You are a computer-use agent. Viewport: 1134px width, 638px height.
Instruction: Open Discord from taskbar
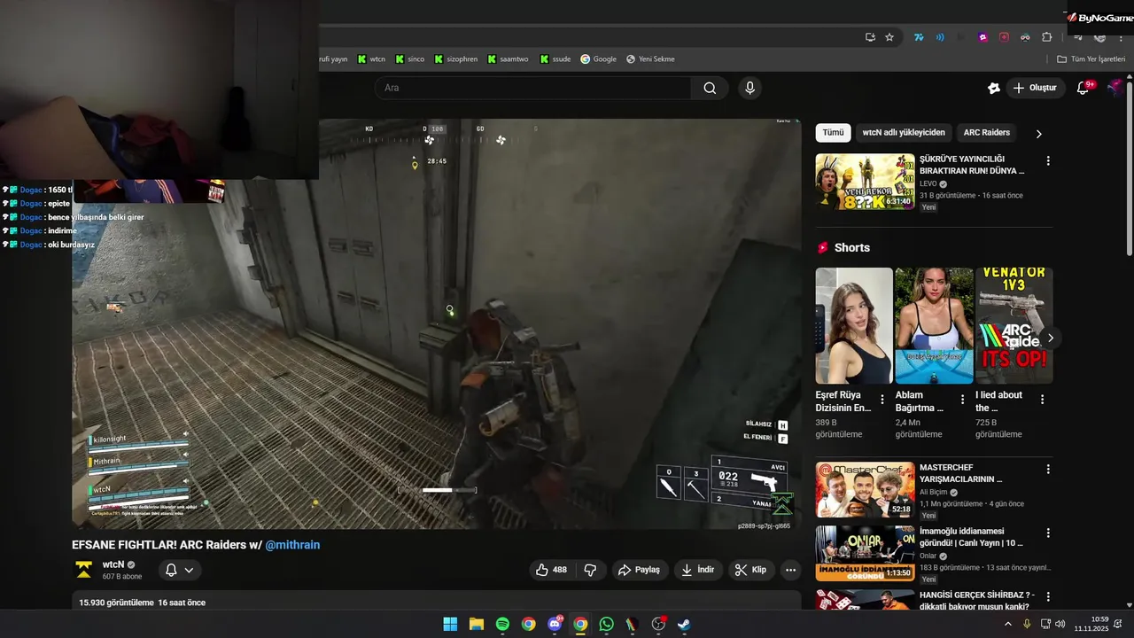click(555, 624)
